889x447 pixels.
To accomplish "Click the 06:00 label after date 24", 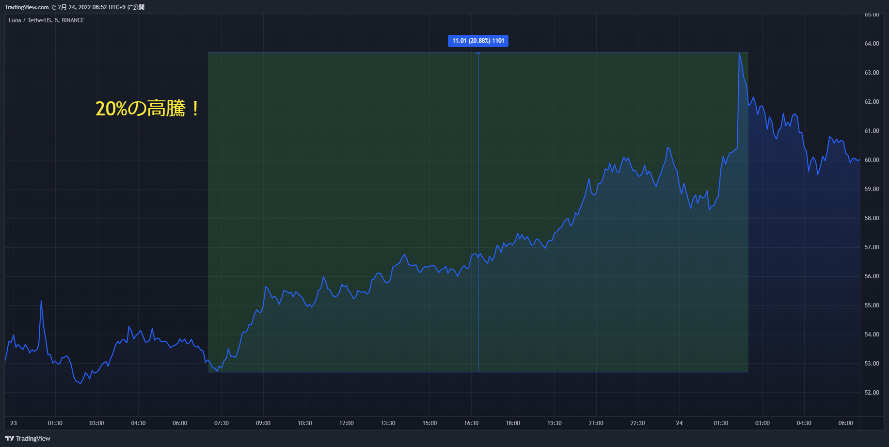I will [x=845, y=423].
